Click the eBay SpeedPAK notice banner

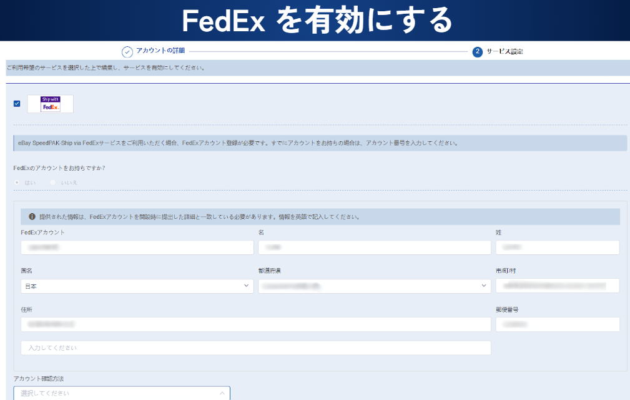click(320, 143)
